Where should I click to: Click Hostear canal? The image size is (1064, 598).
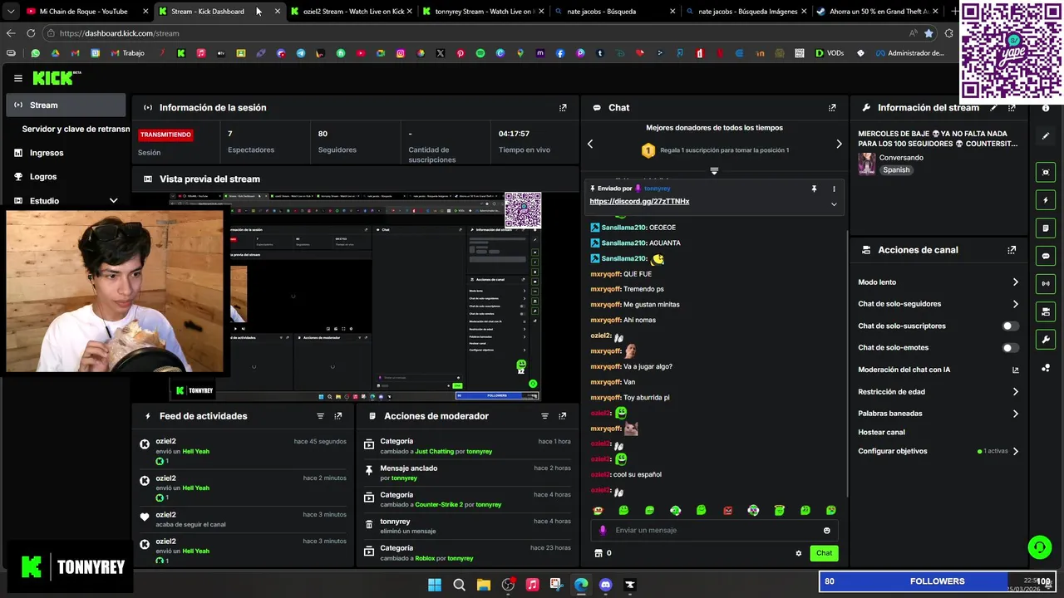pyautogui.click(x=881, y=433)
